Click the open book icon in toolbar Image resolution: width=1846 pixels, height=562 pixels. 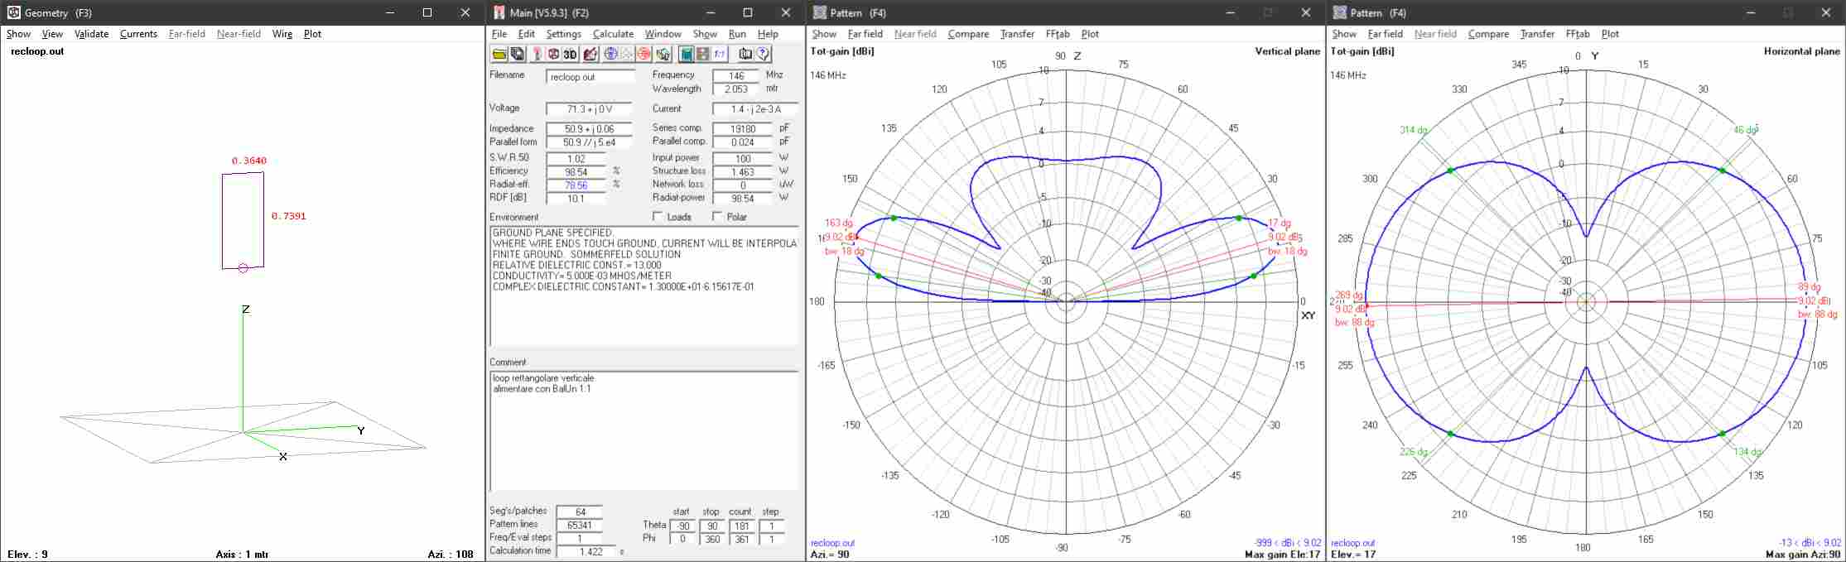pyautogui.click(x=745, y=55)
